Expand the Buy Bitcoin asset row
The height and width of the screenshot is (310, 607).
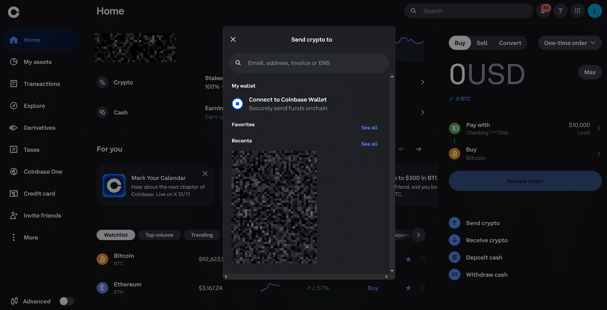pyautogui.click(x=525, y=154)
